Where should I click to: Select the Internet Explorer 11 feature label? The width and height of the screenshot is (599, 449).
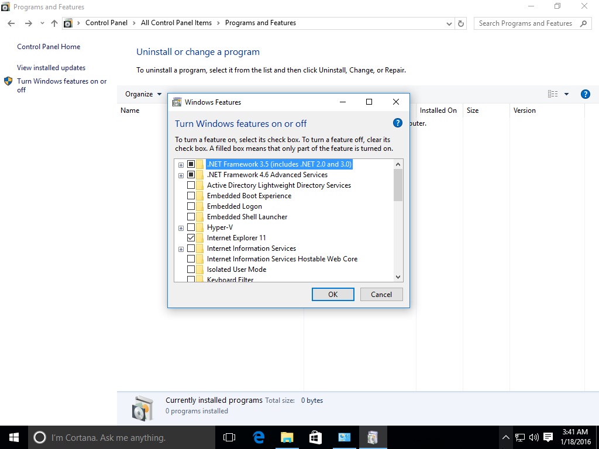tap(236, 238)
